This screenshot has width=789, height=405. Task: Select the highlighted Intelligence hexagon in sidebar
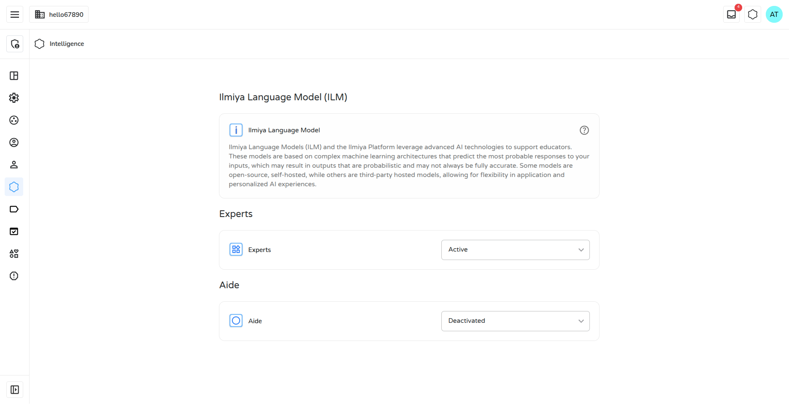[14, 187]
